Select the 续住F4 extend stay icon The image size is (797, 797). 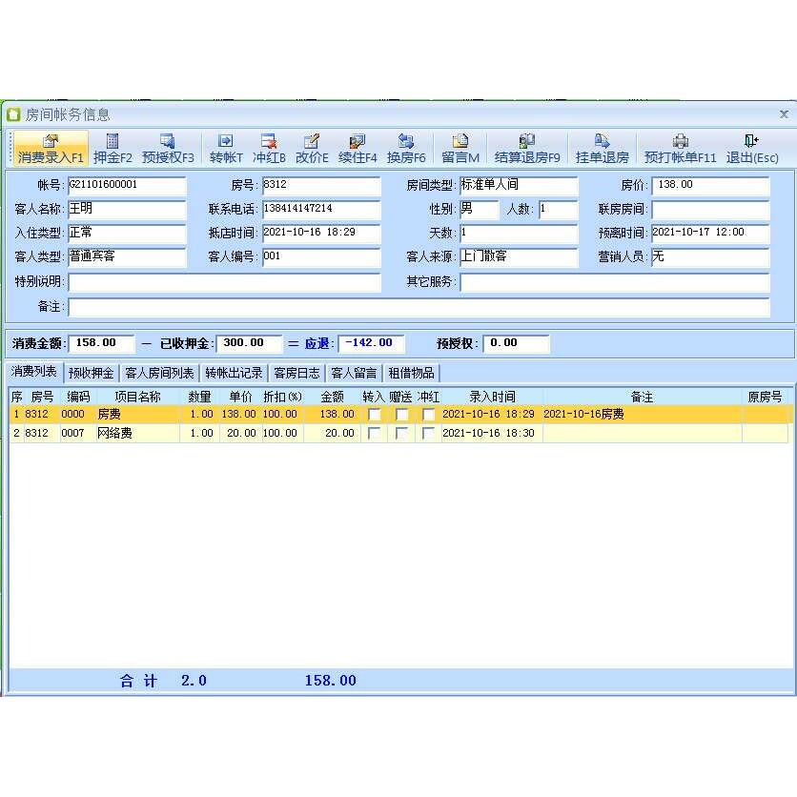(358, 149)
